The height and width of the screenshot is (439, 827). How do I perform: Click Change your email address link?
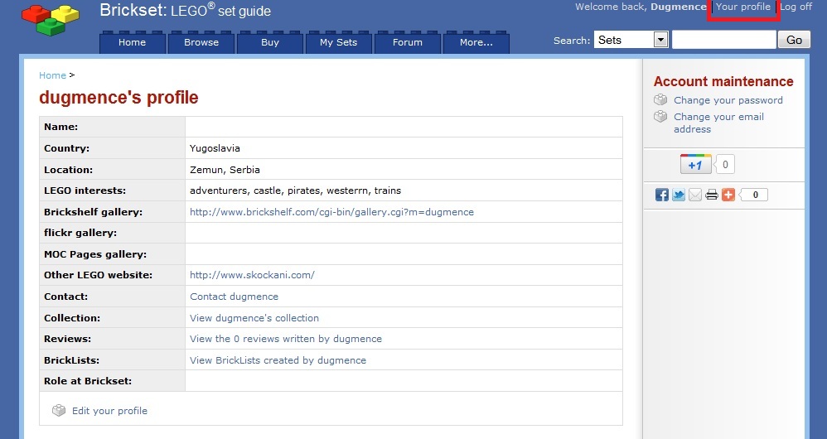[x=718, y=123]
